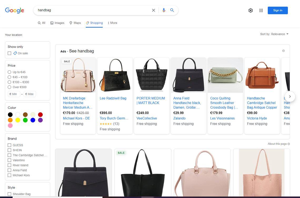The height and width of the screenshot is (198, 300).
Task: Clear the search box with the X icon
Action: [x=153, y=10]
